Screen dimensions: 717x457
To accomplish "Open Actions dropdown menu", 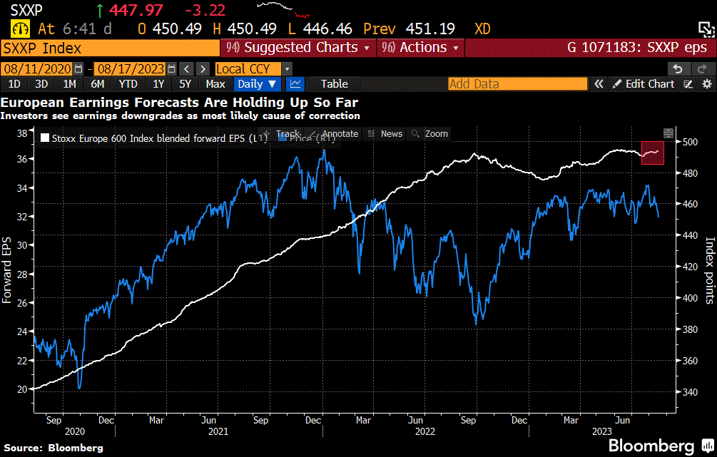I will click(x=419, y=48).
